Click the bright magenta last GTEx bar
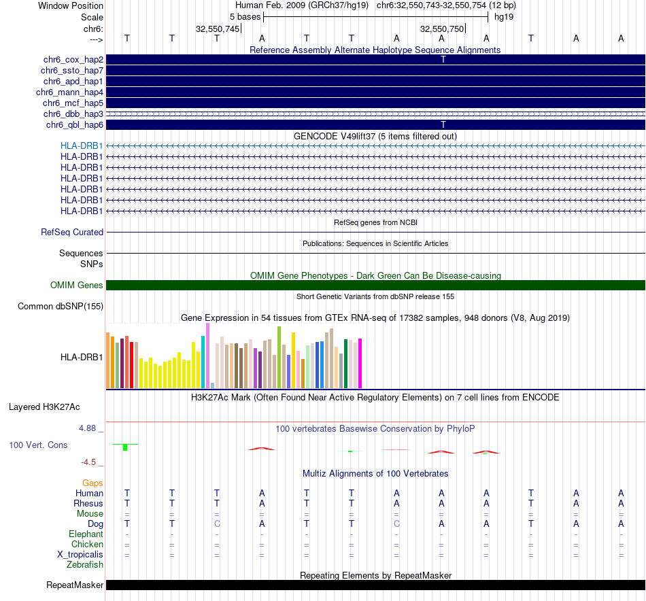Viewport: 646px width, 601px height. tap(360, 363)
